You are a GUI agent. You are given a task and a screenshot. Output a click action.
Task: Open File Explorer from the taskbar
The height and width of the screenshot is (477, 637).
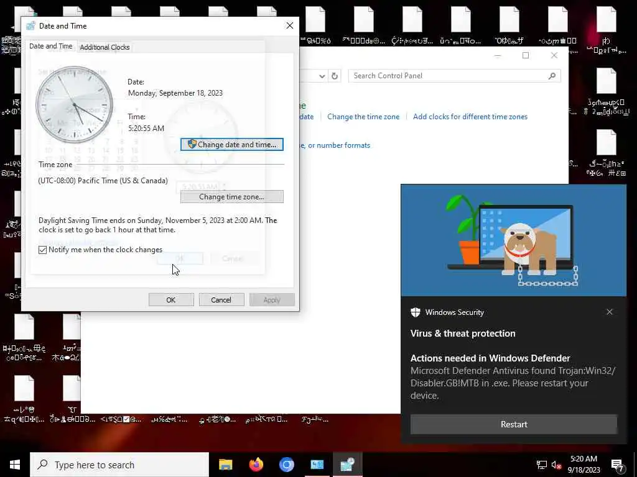point(225,465)
